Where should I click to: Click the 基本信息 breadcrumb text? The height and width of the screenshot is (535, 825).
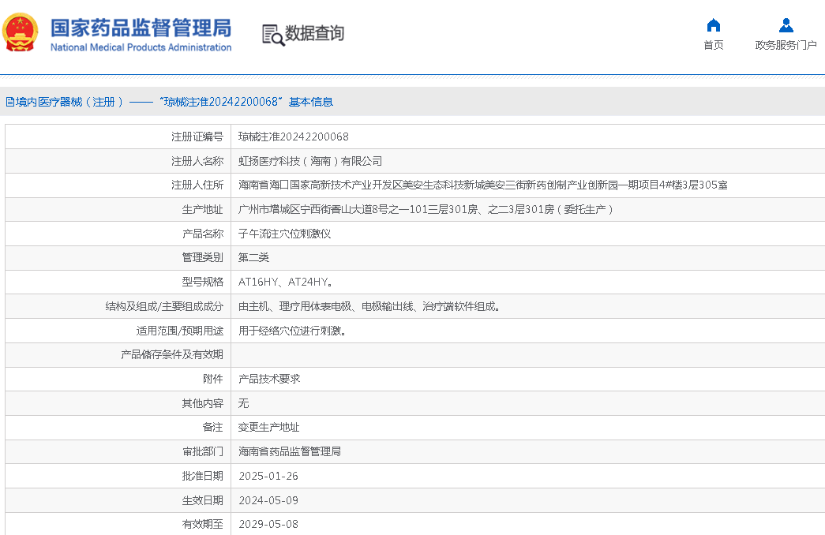click(x=310, y=102)
